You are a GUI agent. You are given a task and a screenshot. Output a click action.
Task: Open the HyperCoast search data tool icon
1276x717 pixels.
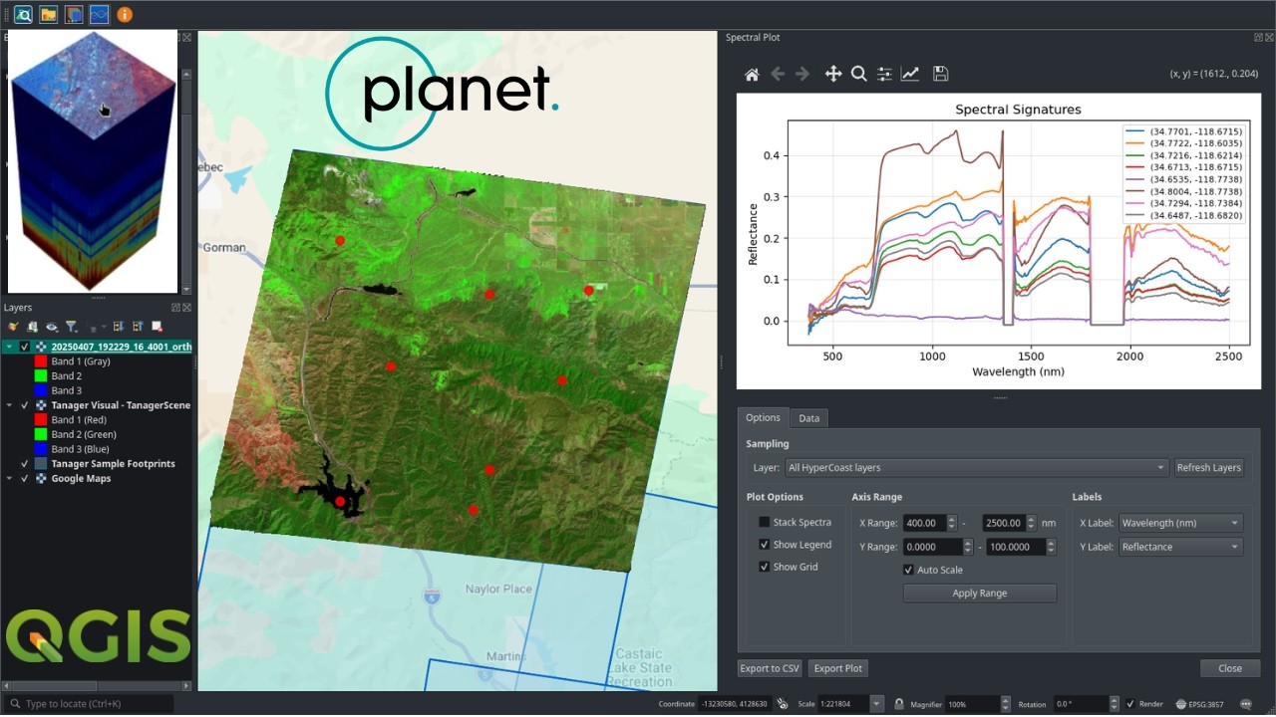point(22,15)
